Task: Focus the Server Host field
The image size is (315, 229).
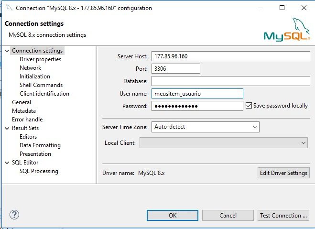Action: [230, 56]
